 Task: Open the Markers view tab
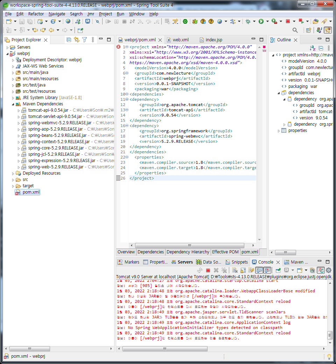[x=129, y=262]
